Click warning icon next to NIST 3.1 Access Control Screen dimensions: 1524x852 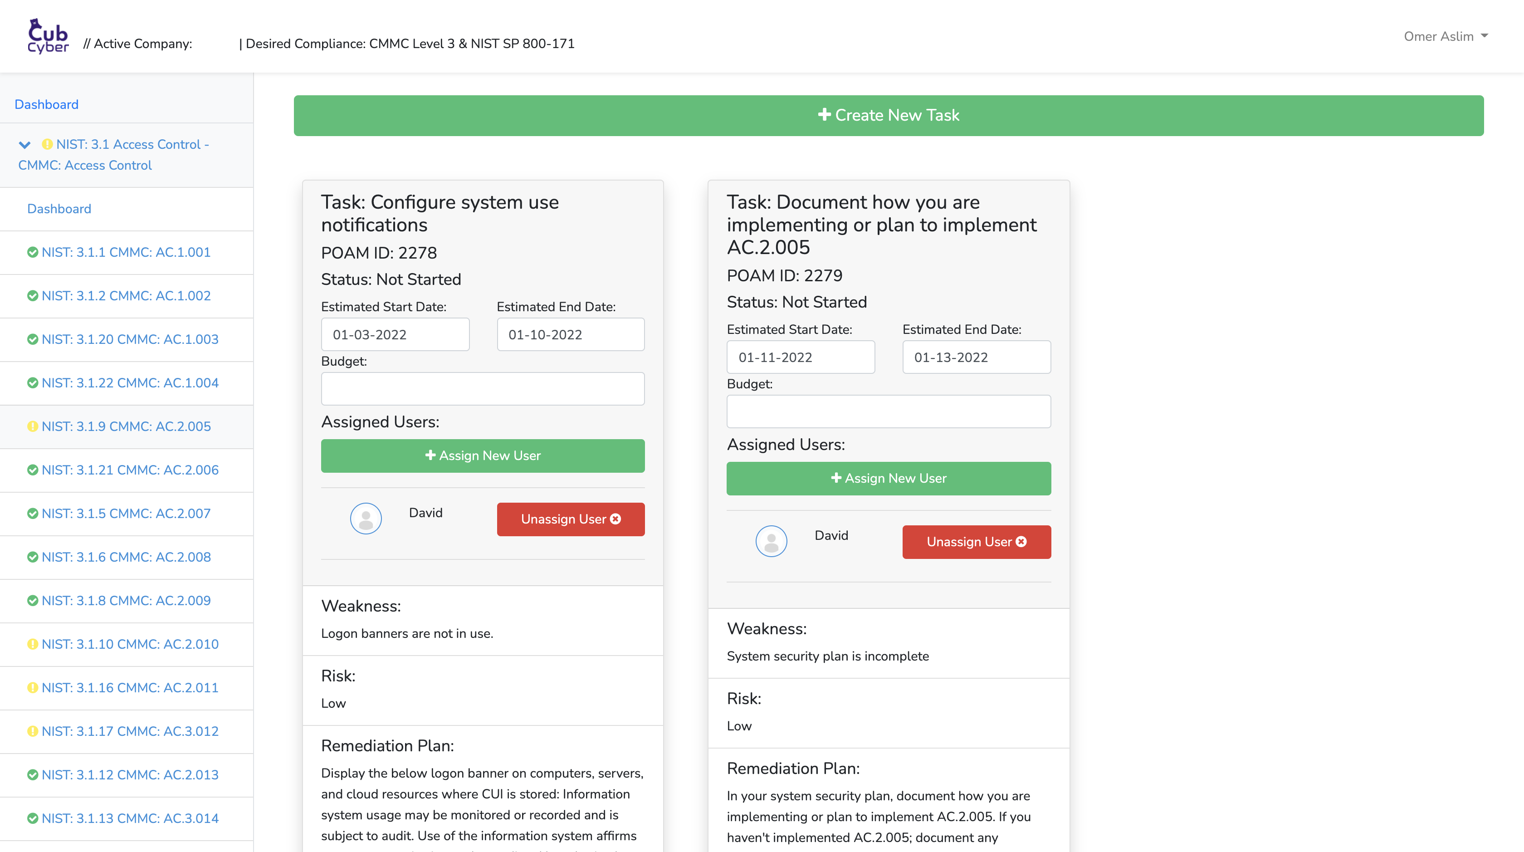point(47,144)
